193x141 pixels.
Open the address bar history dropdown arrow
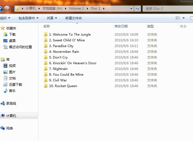(131, 9)
